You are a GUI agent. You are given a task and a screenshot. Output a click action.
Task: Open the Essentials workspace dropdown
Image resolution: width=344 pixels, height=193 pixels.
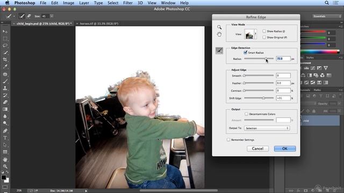coord(327,16)
